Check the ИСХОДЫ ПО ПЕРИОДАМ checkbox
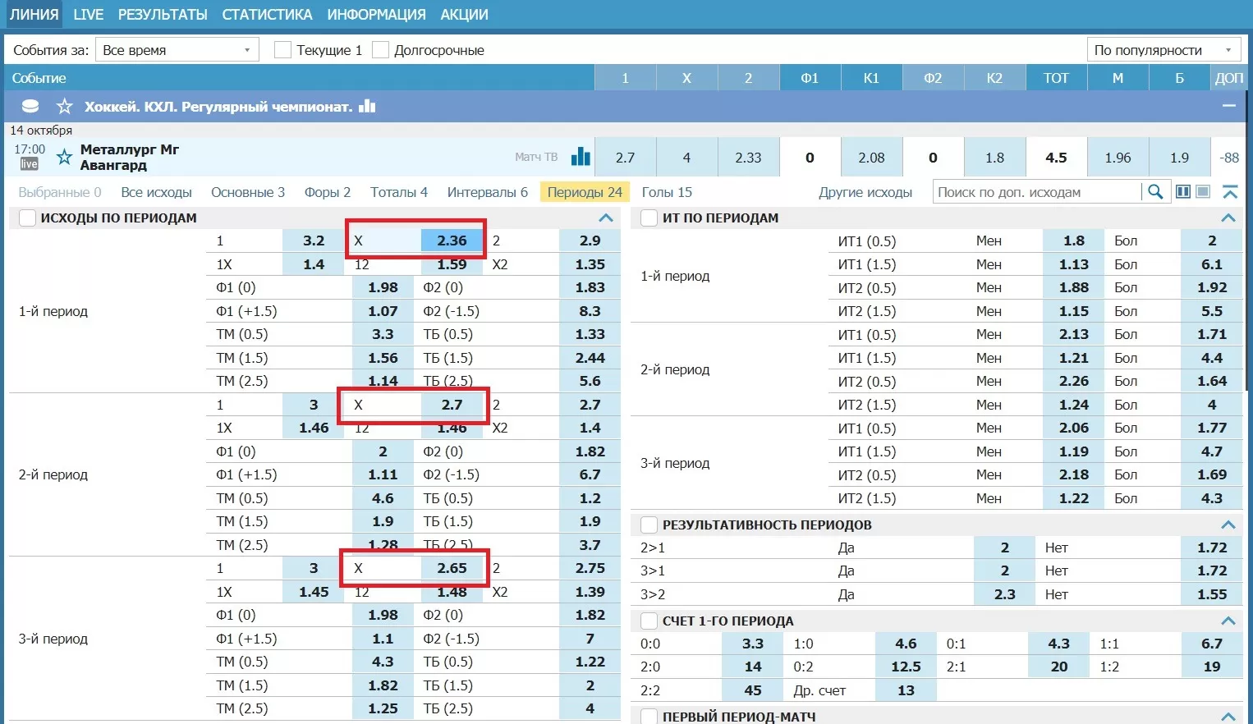The height and width of the screenshot is (724, 1253). click(x=27, y=218)
